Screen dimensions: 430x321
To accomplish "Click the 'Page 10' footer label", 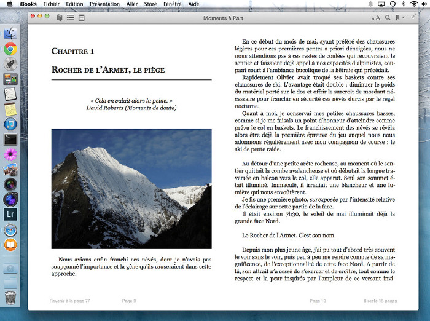I will click(318, 301).
